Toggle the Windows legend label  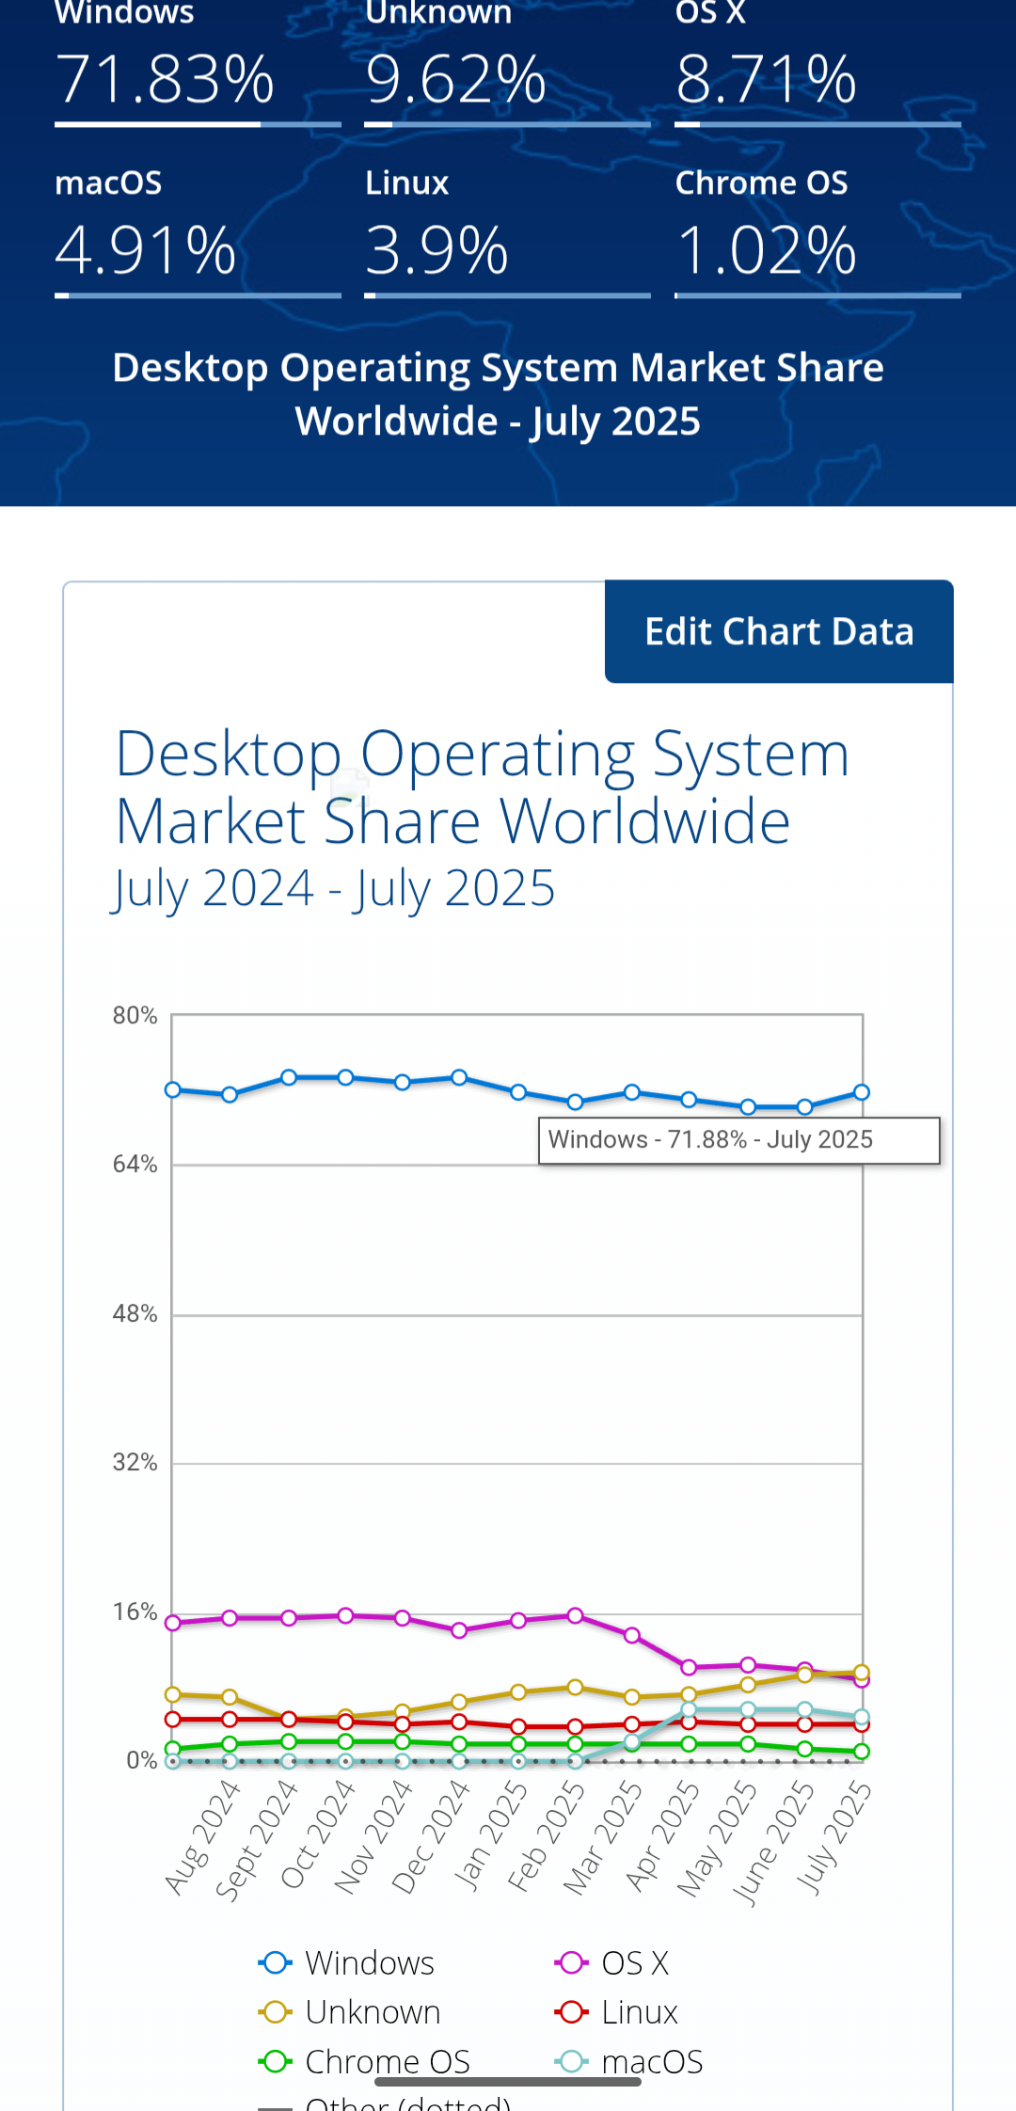pyautogui.click(x=370, y=1963)
